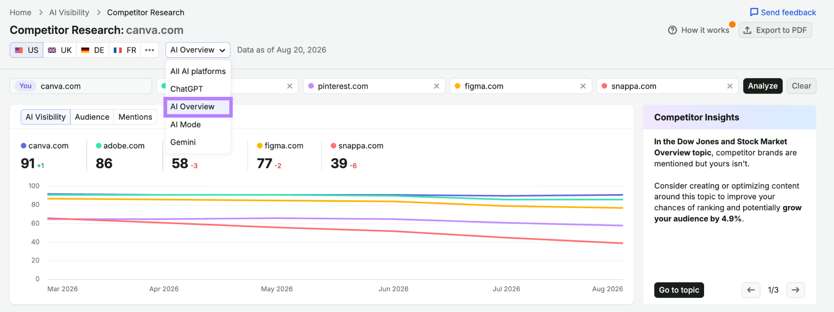This screenshot has width=834, height=312.
Task: Click the canva.com domain input field
Action: coord(81,86)
